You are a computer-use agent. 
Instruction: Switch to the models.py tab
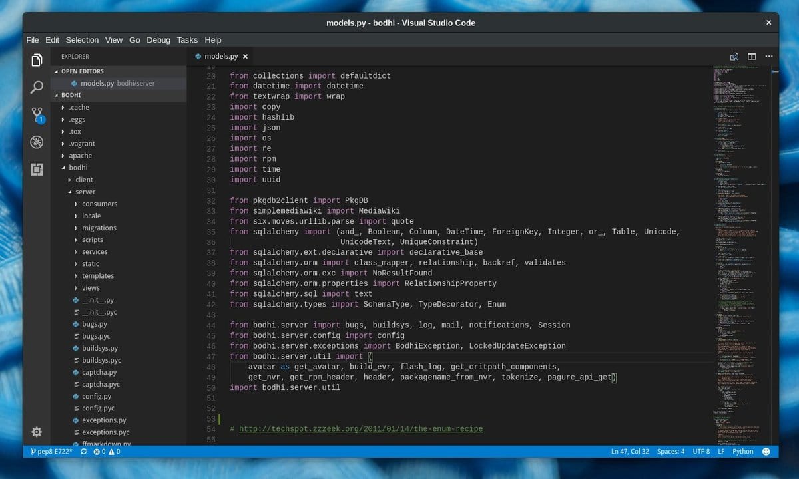[220, 57]
